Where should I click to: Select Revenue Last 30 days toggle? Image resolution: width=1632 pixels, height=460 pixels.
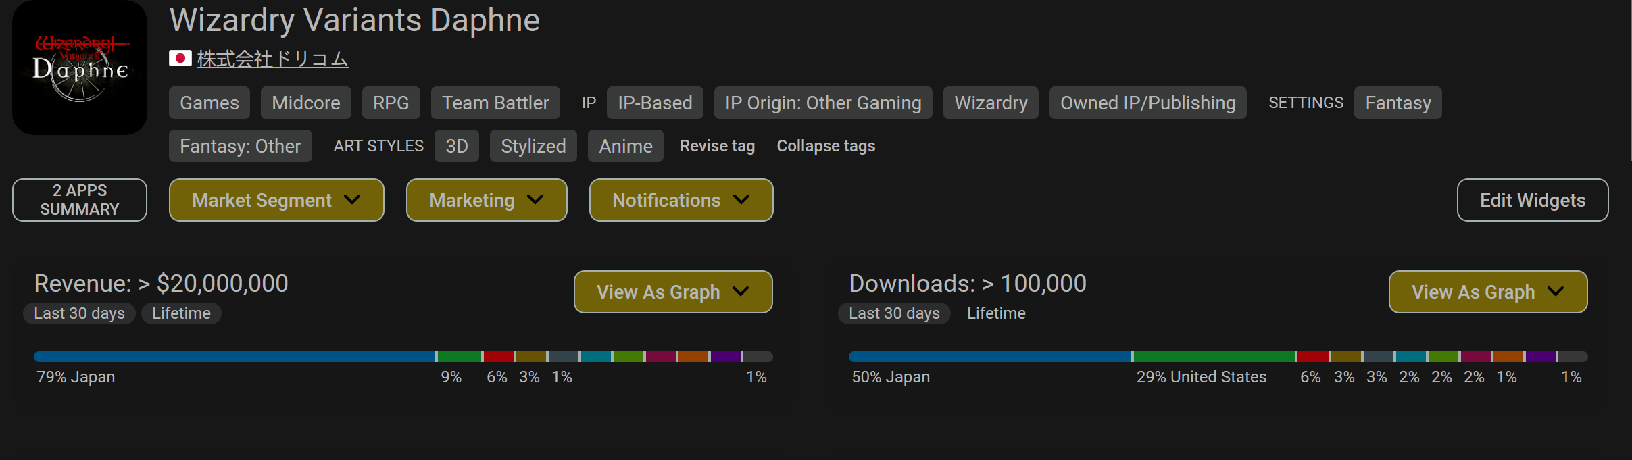click(x=80, y=313)
